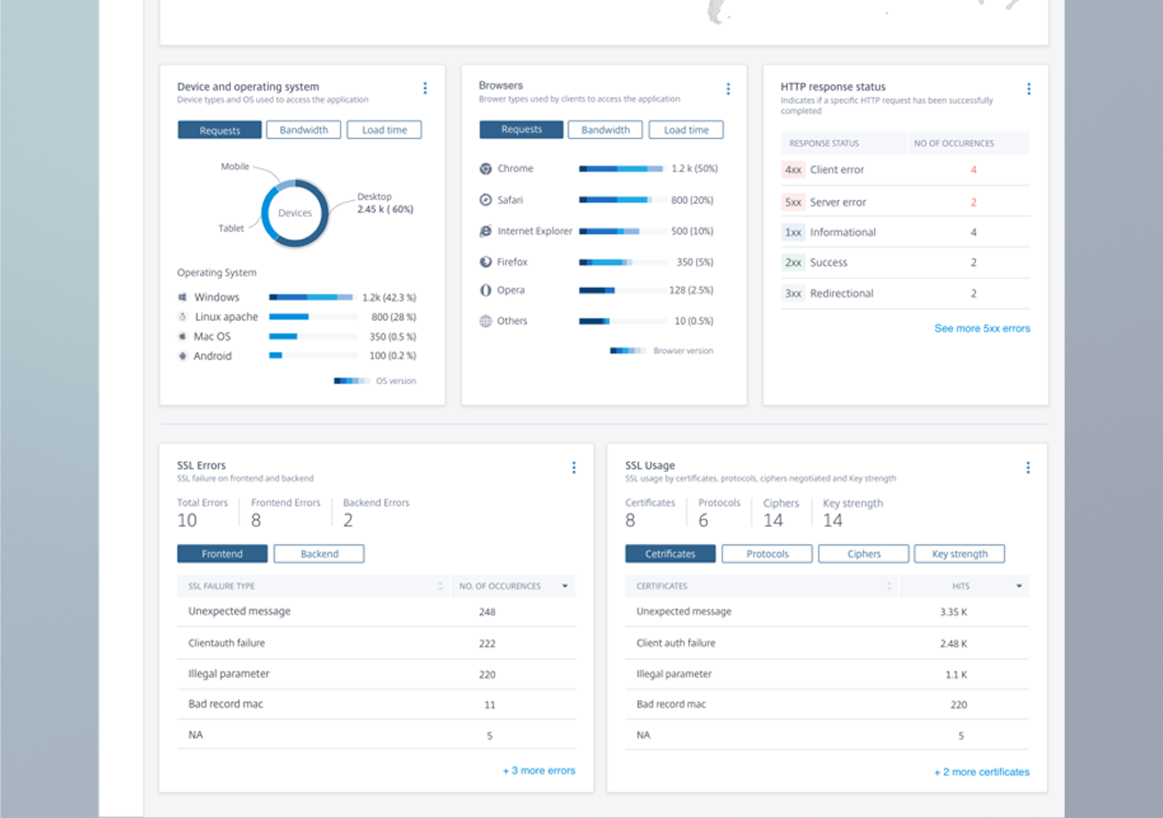The image size is (1163, 818).
Task: Open HTTP response status options menu
Action: click(1029, 89)
